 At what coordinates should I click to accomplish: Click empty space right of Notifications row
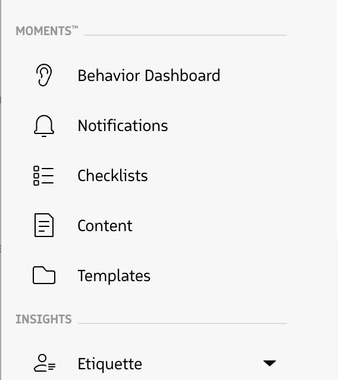pos(242,126)
